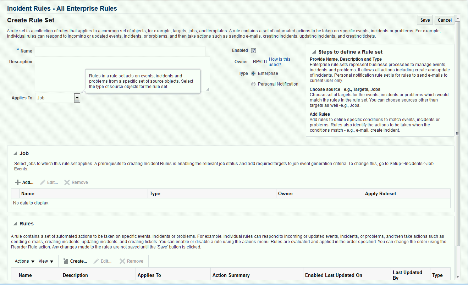Click the Description text area
This screenshot has height=285, width=468.
(x=122, y=74)
